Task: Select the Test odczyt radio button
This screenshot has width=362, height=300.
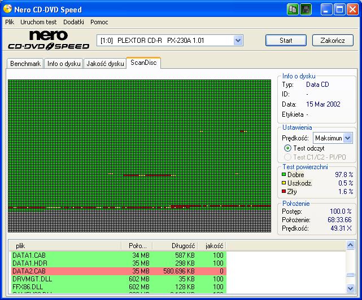Action: click(287, 148)
